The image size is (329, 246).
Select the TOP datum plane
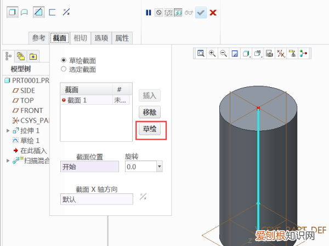tap(23, 100)
